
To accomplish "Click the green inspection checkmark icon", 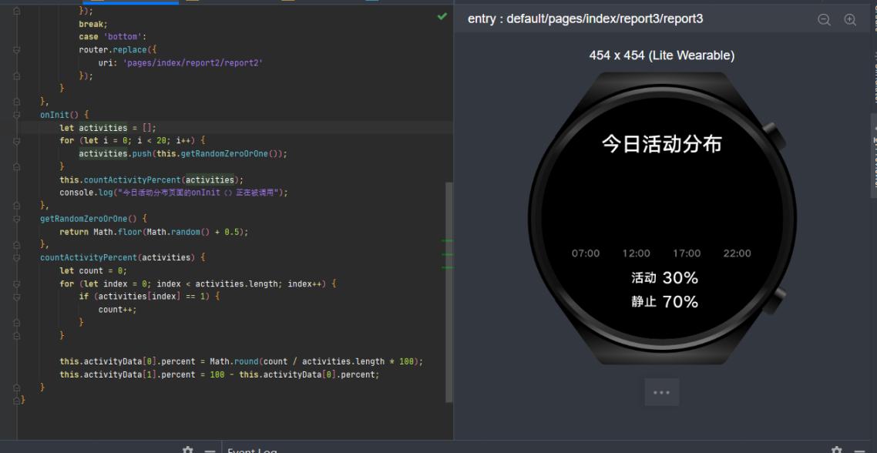I will (x=442, y=16).
